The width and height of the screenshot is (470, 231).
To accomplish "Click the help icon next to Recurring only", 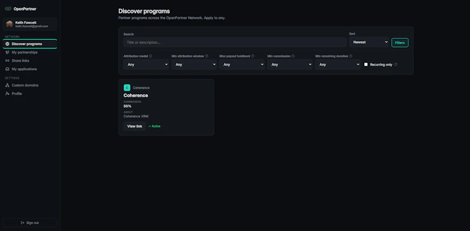I will point(395,65).
